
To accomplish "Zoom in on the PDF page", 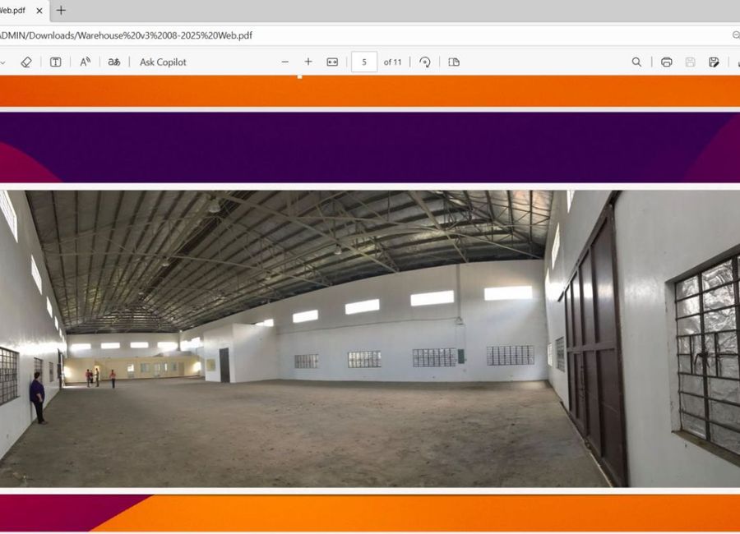I will 308,62.
